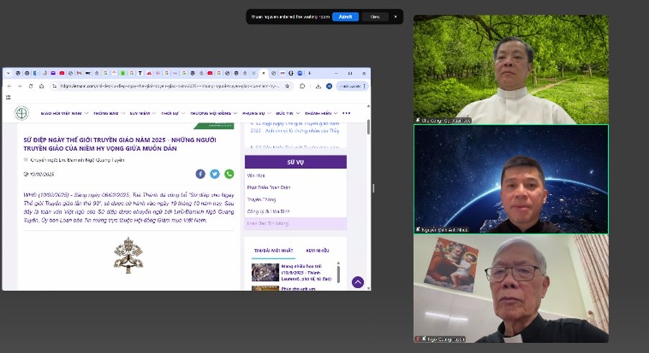This screenshot has height=353, width=649.
Task: Open Phát Triển Toàn Diện sidebar link
Action: pos(269,188)
